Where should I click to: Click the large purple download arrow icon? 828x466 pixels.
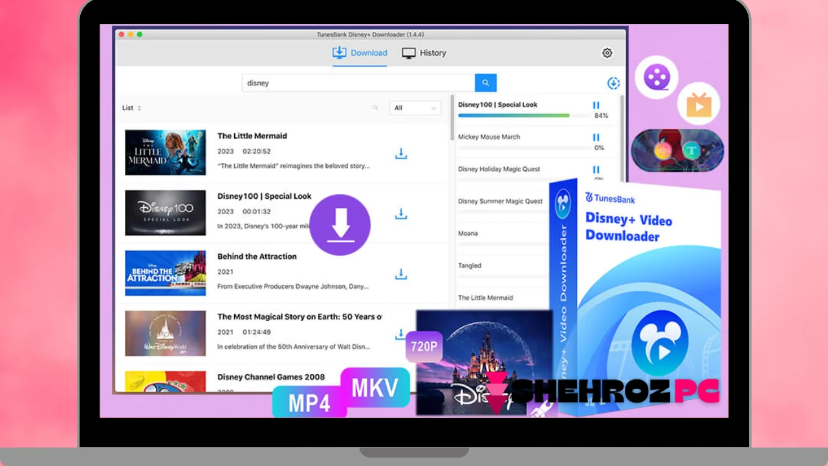pyautogui.click(x=340, y=225)
